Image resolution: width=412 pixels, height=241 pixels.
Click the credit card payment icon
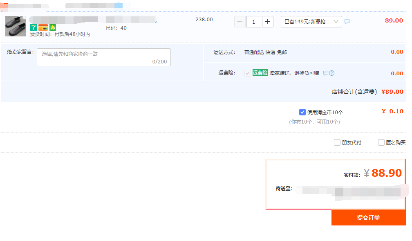click(x=43, y=27)
